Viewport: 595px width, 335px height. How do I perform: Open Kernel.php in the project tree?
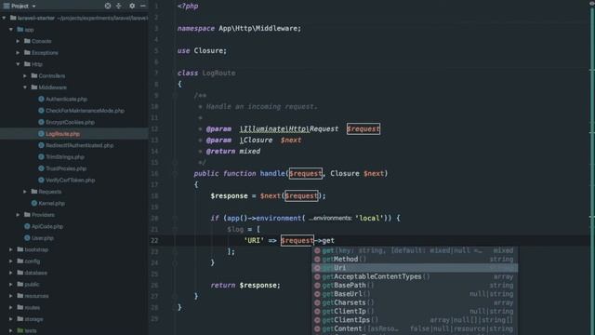(51, 203)
